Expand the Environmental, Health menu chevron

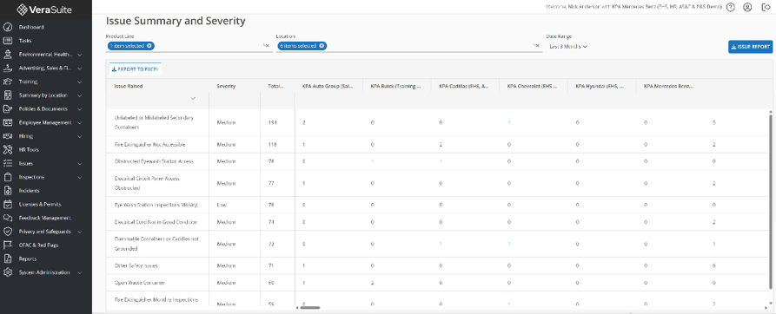click(x=80, y=55)
